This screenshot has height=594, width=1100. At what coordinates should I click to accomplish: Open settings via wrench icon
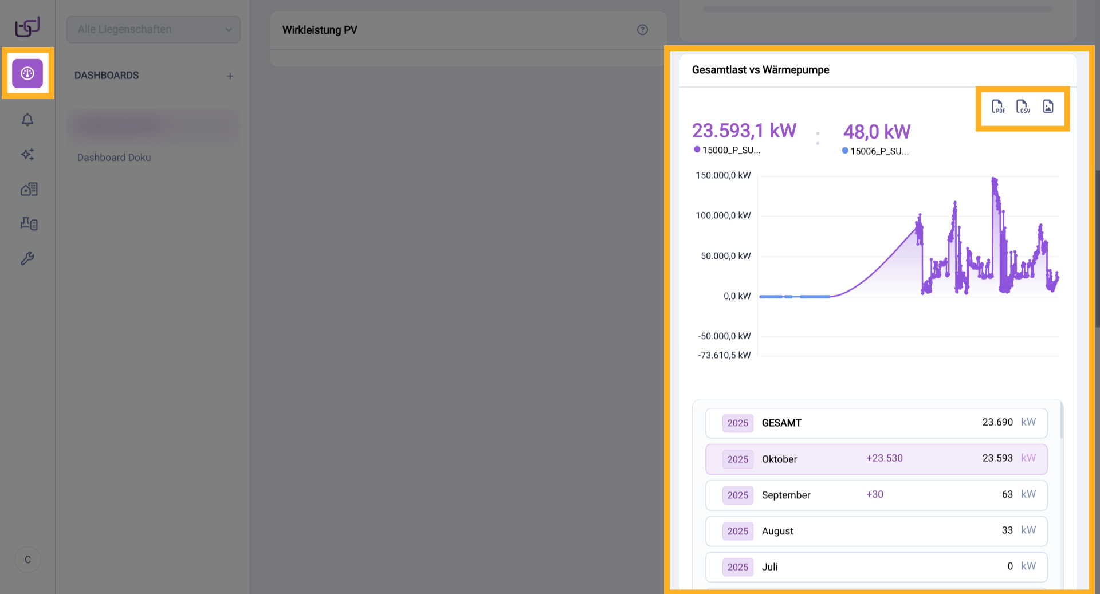click(x=27, y=258)
